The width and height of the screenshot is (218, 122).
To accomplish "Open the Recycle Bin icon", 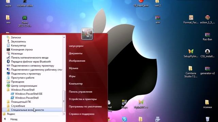I will click(207, 119).
